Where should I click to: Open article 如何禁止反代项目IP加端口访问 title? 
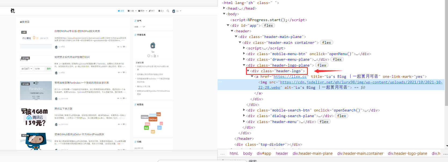[72, 57]
